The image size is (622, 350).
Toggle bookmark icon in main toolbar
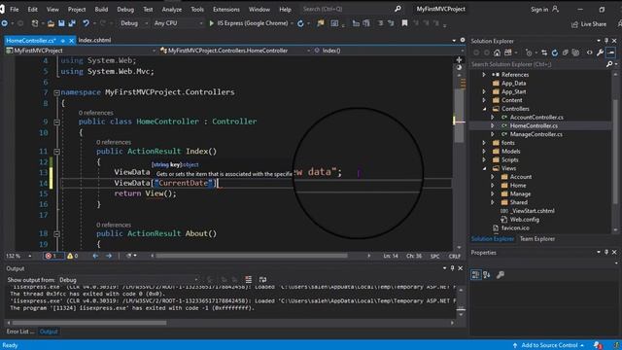[404, 23]
